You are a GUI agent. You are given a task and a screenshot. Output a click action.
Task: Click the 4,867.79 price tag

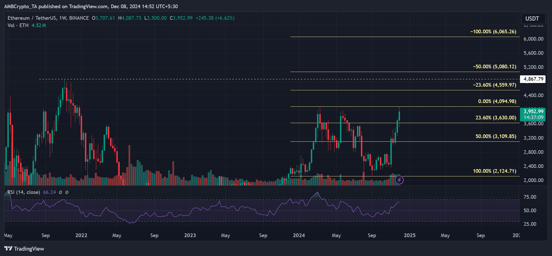pos(533,79)
